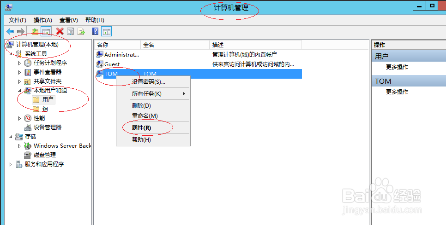446x225 pixels.
Task: Click the 服务和应用程序 icon
Action: coord(19,164)
